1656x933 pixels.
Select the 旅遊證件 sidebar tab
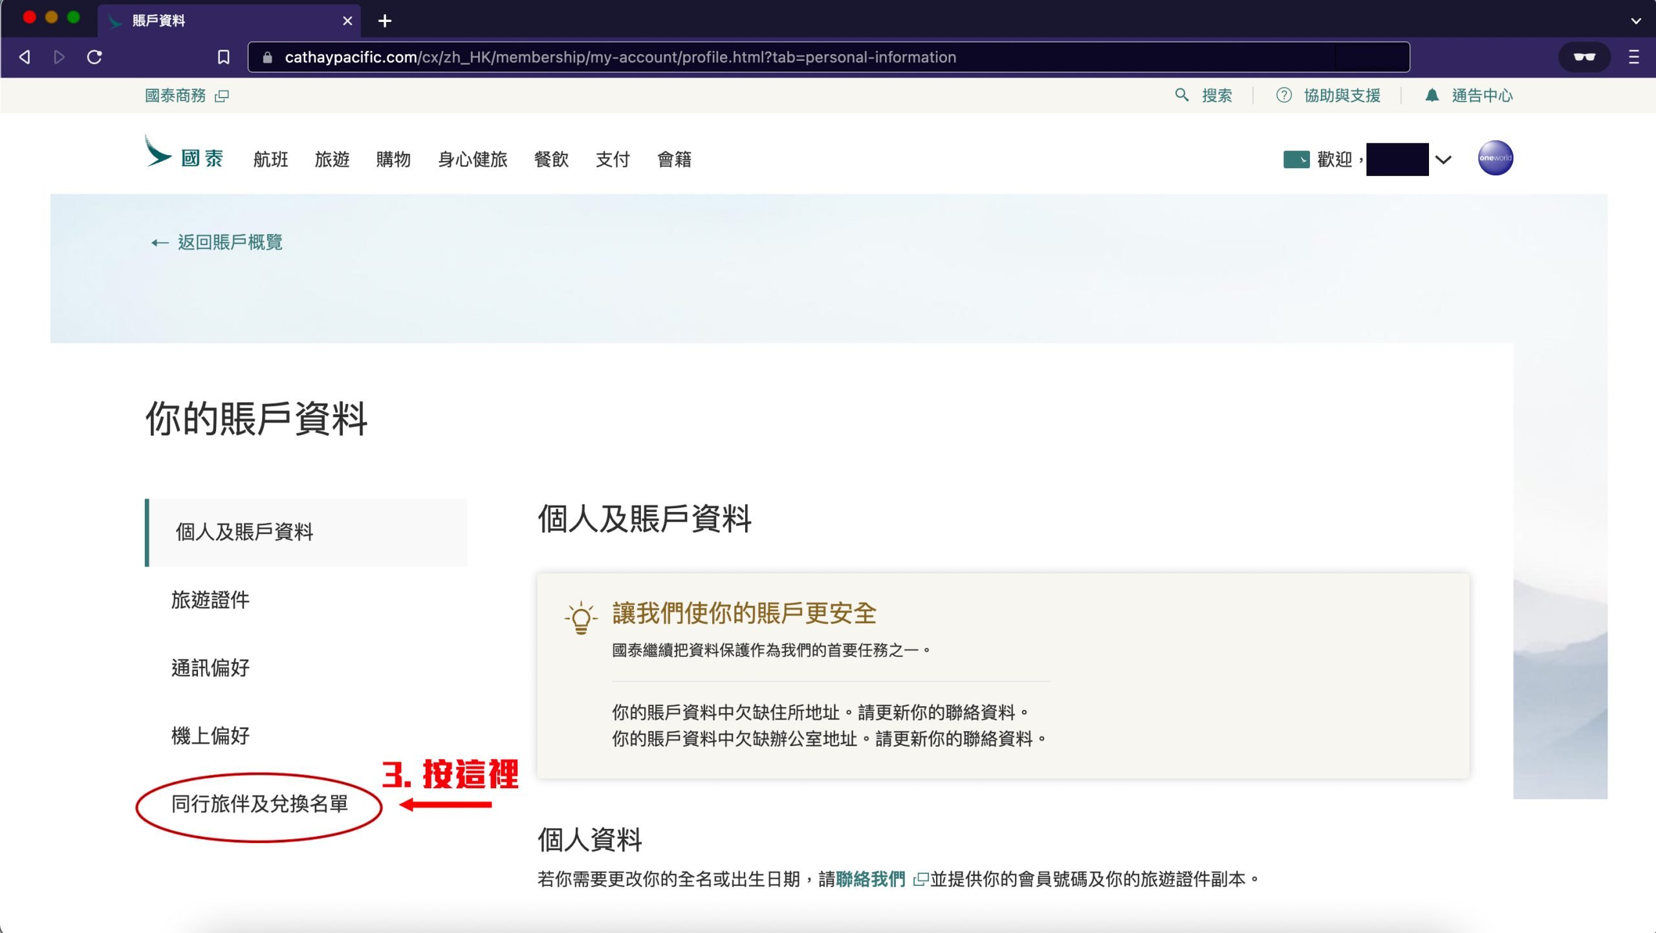click(210, 600)
